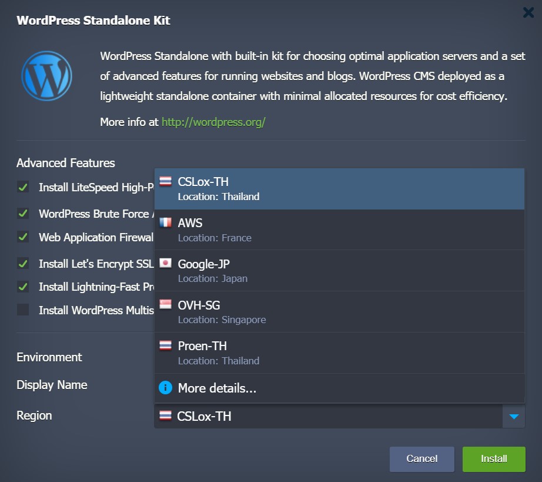Click the flag icon in the Region field

point(165,415)
